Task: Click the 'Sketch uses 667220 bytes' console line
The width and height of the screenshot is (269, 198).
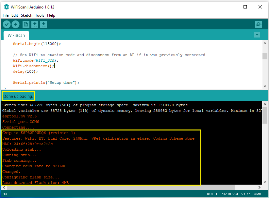Action: pos(96,105)
